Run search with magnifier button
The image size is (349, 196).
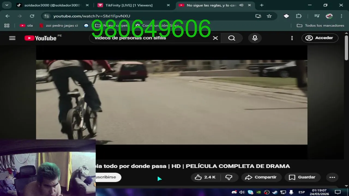tap(232, 38)
